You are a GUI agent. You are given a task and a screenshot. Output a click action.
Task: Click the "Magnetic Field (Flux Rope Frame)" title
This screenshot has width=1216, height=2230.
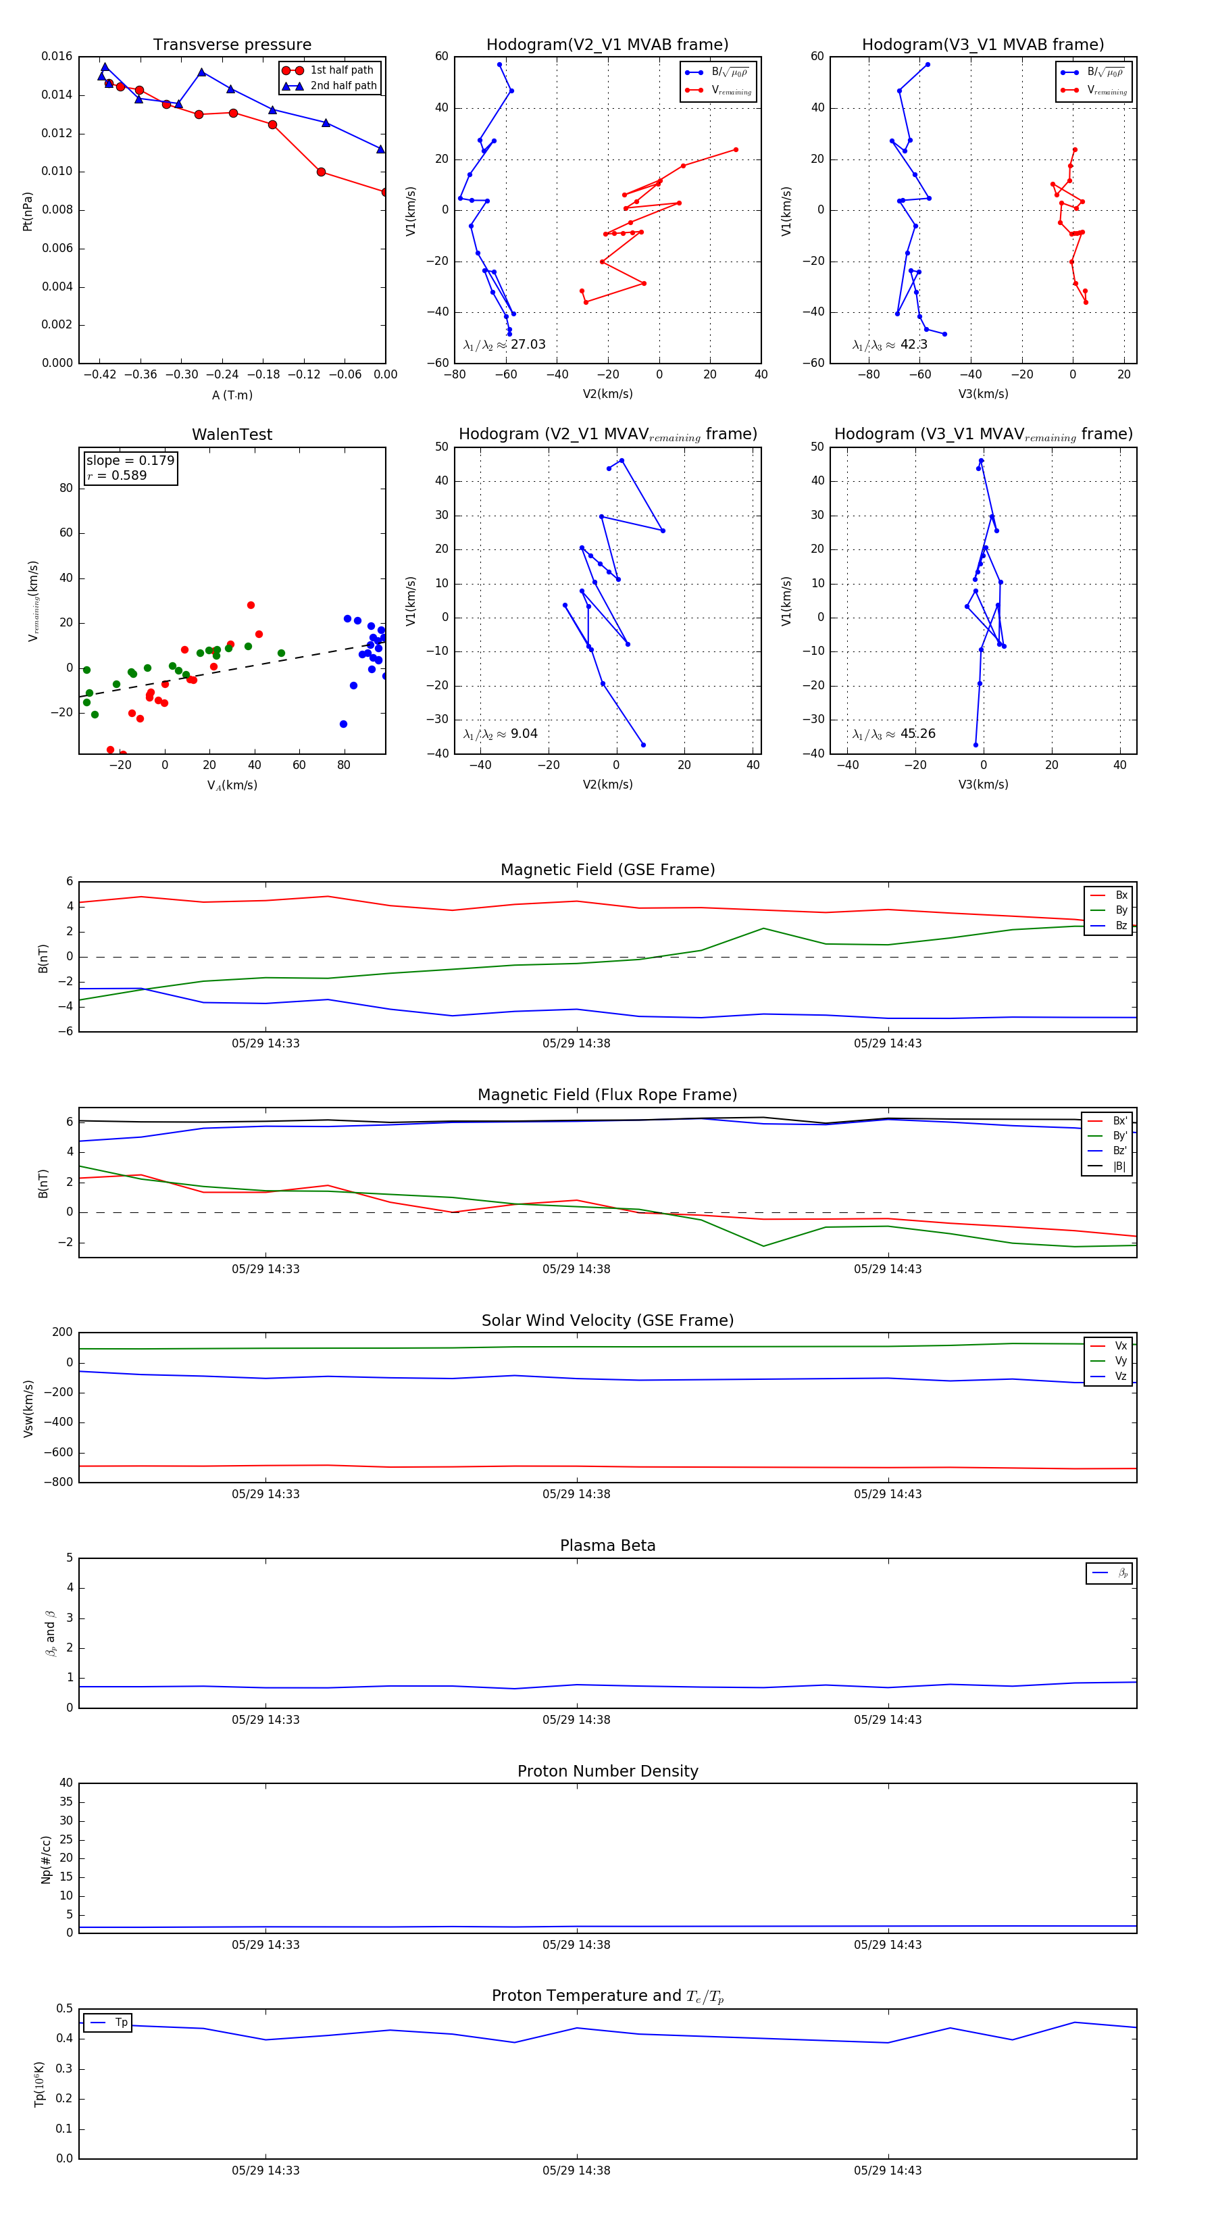click(607, 1095)
